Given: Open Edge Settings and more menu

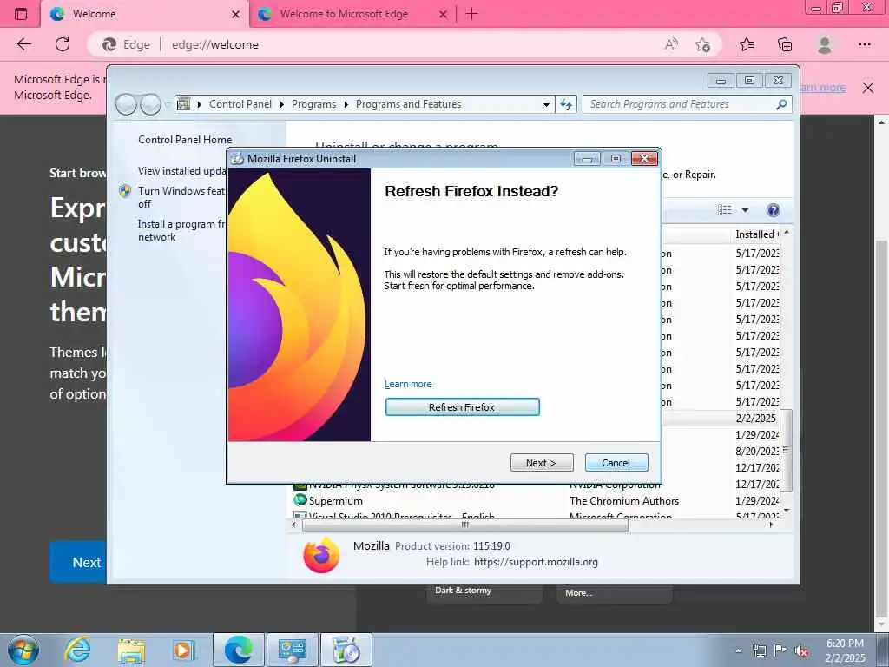Looking at the screenshot, I should 864,44.
